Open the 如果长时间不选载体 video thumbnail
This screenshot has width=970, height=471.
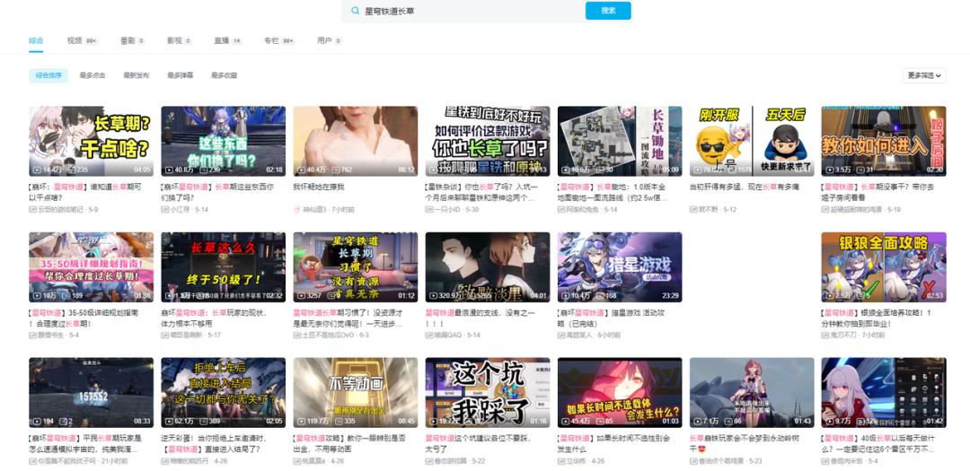[x=620, y=393]
